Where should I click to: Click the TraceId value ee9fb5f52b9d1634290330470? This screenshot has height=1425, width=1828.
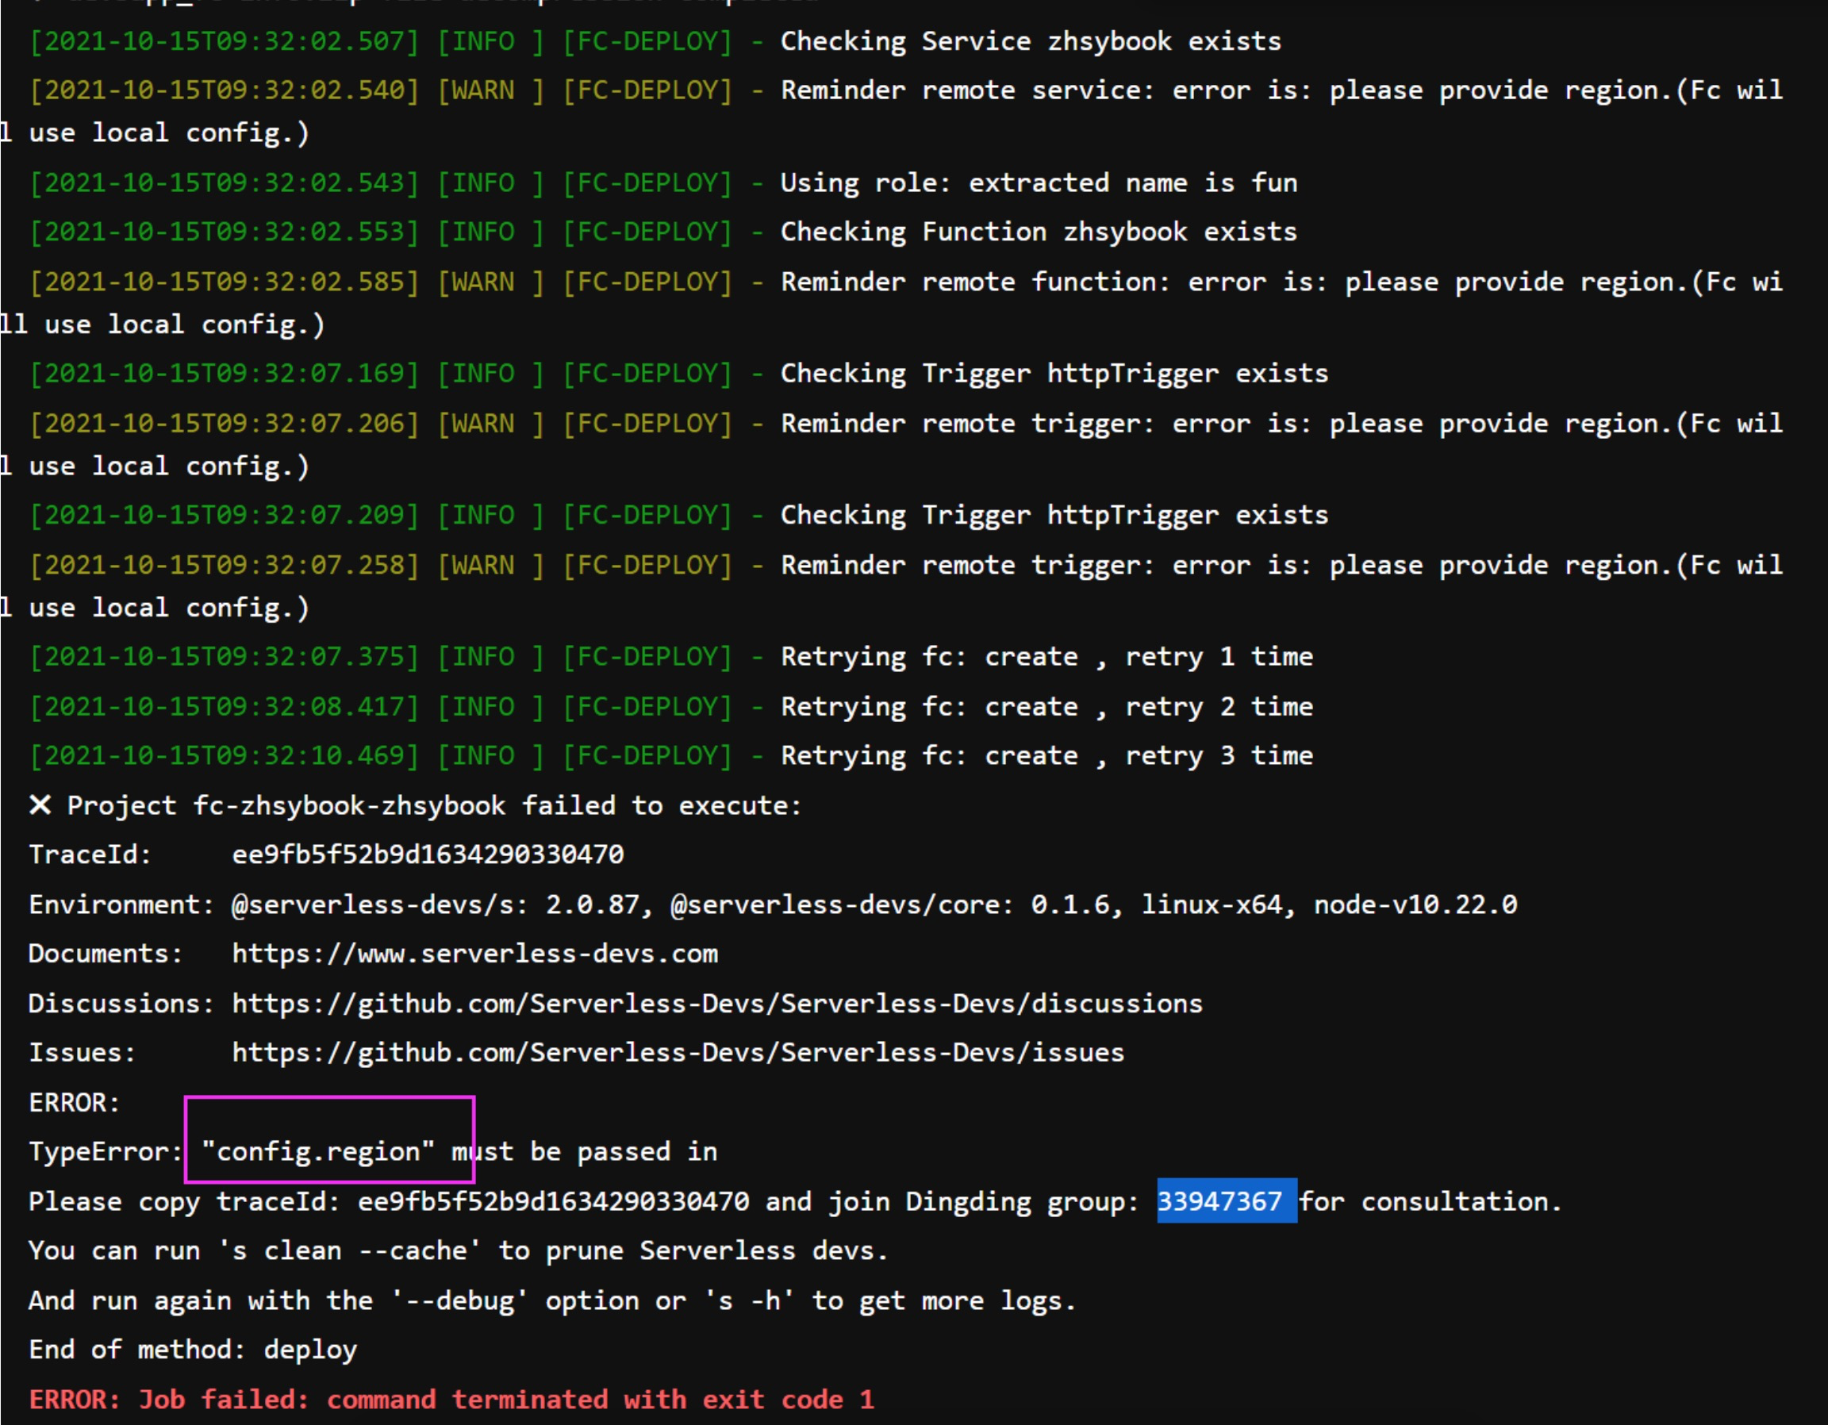tap(428, 855)
